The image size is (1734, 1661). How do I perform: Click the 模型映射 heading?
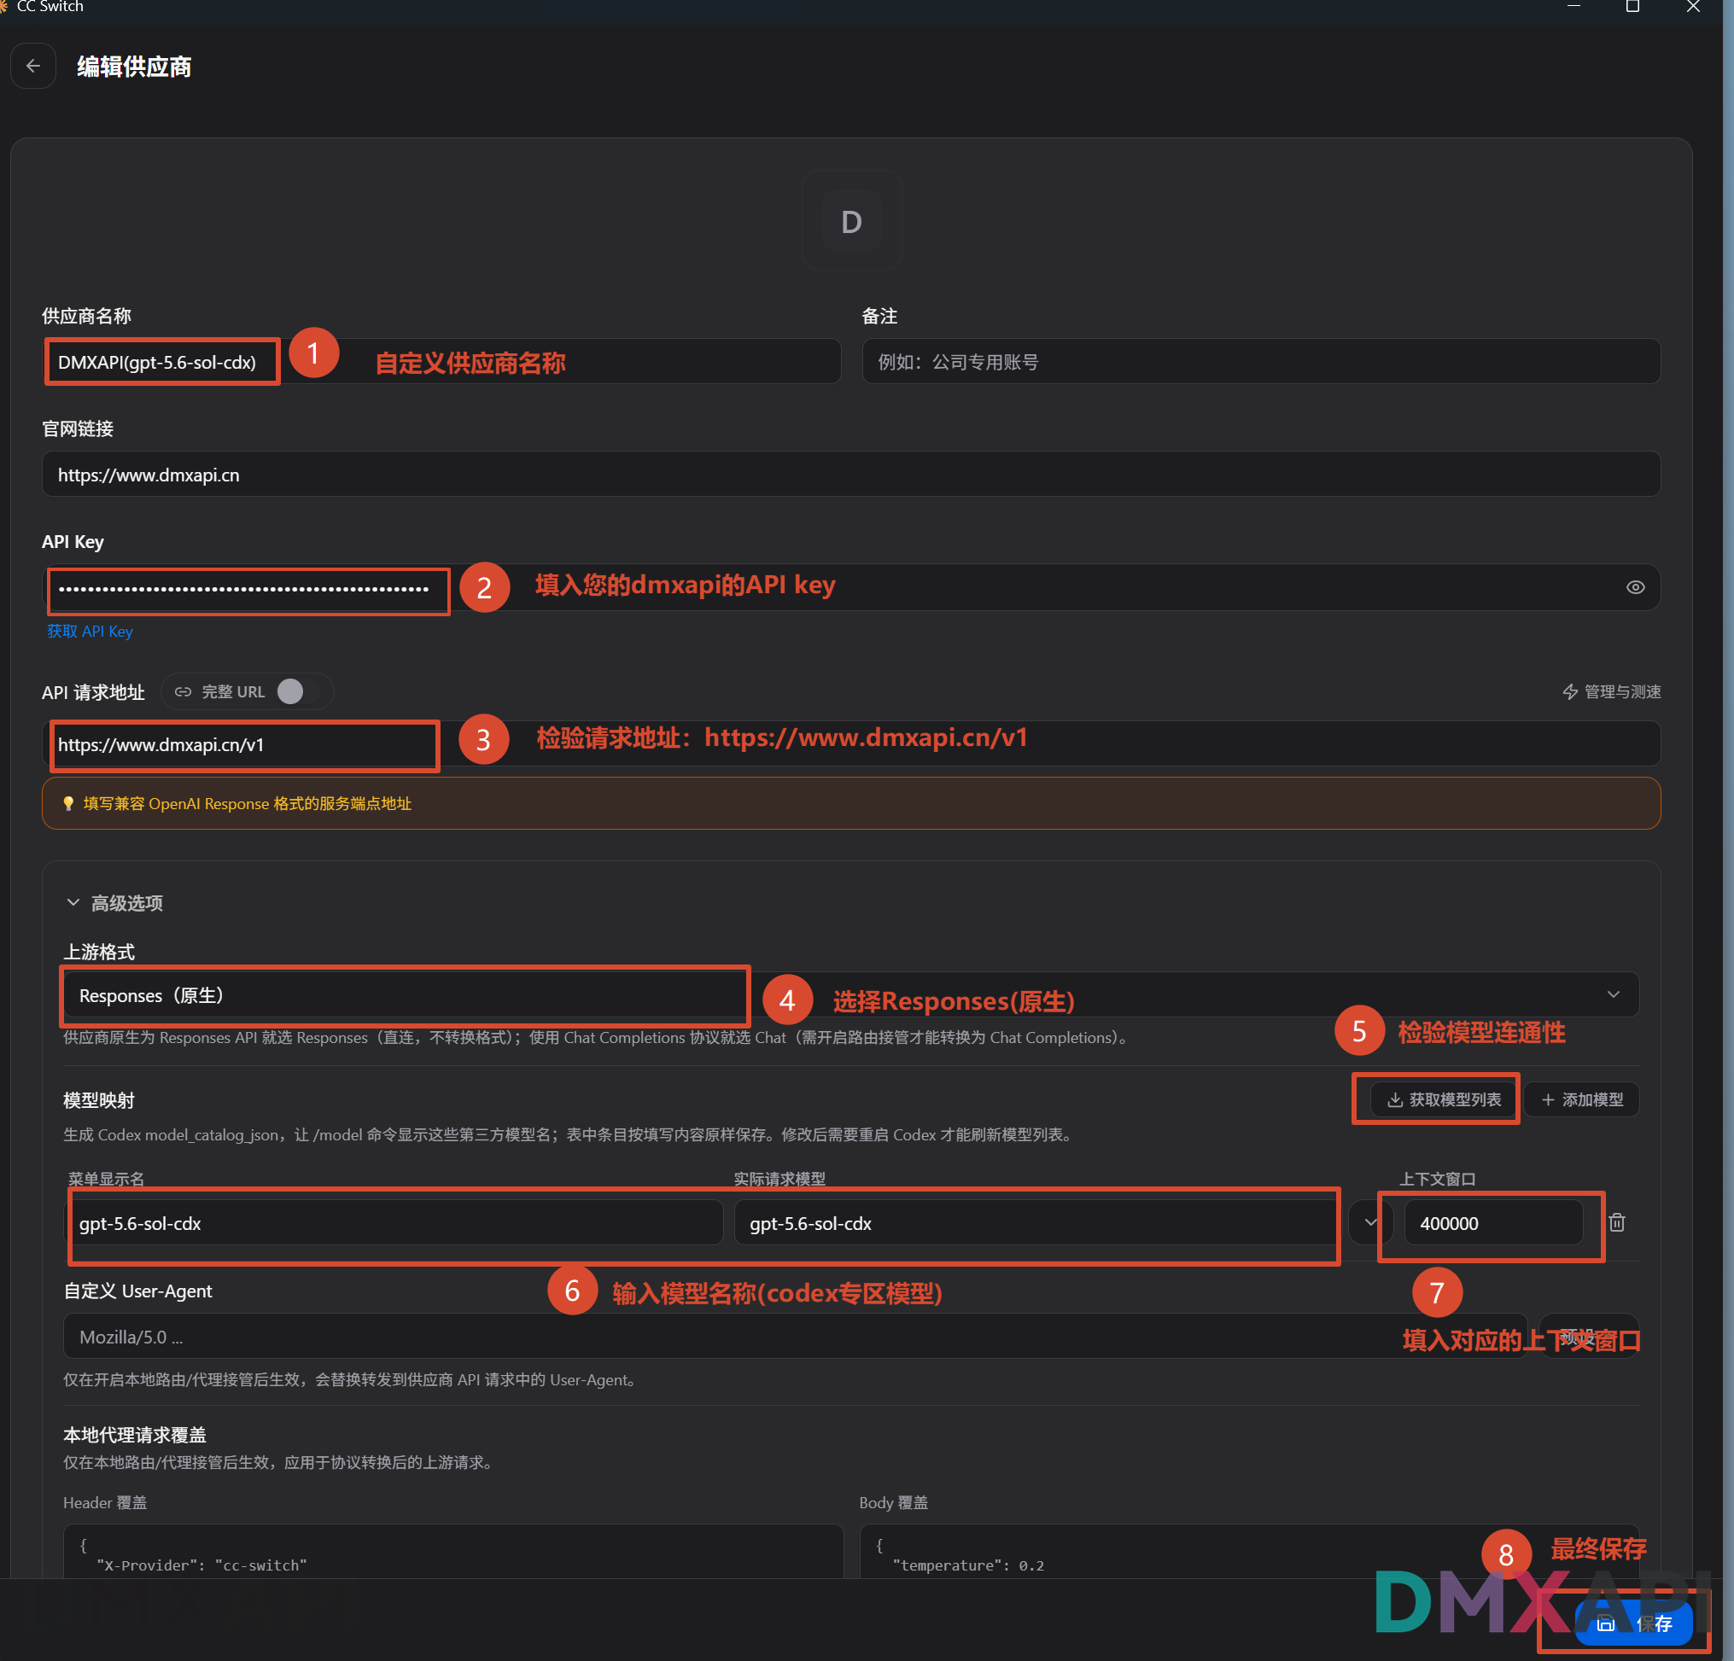(99, 1100)
